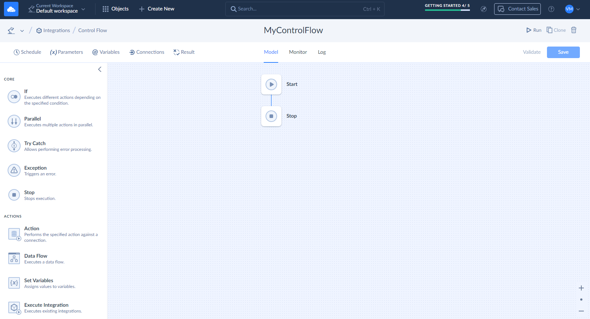Open the Integrations breadcrumb link

pyautogui.click(x=56, y=30)
